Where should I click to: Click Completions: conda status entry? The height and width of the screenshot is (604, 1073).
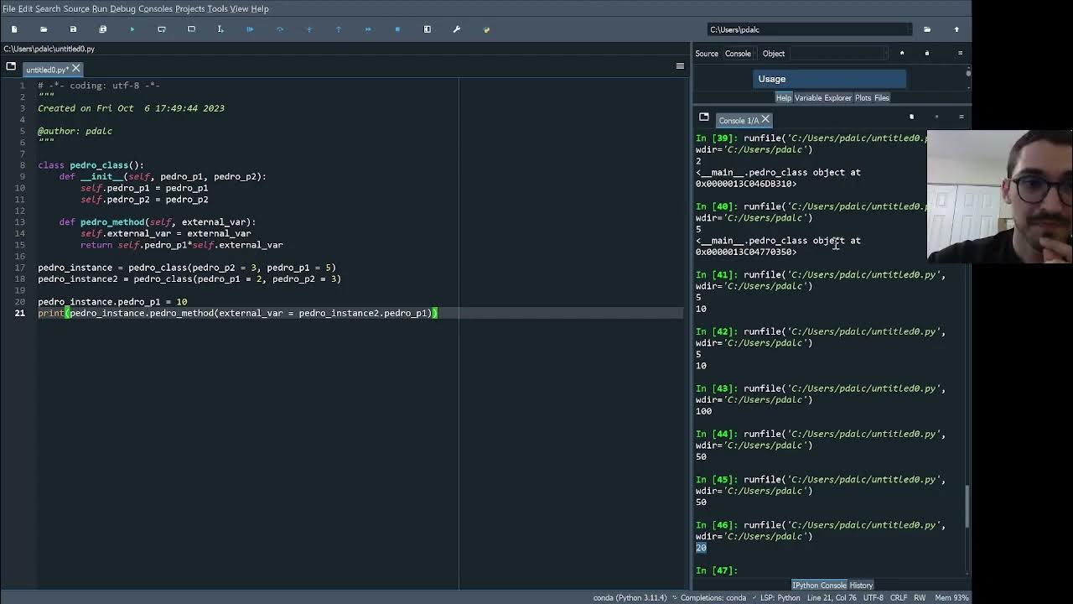709,597
